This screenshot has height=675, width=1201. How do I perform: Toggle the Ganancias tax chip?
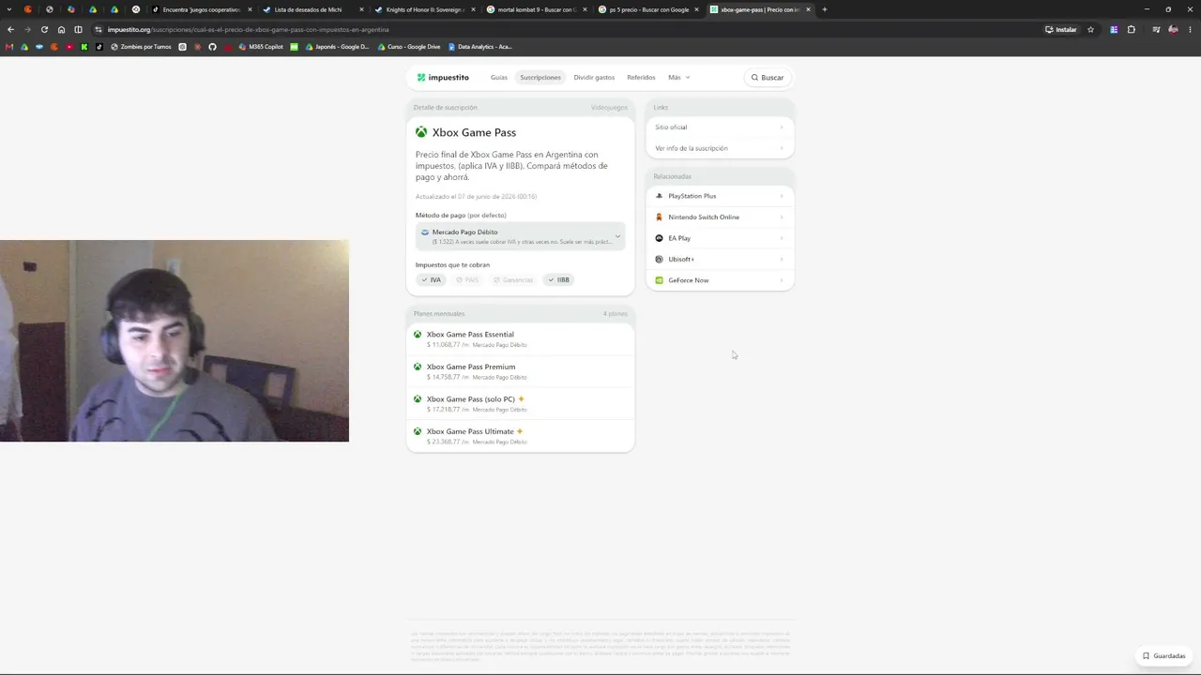click(x=513, y=280)
